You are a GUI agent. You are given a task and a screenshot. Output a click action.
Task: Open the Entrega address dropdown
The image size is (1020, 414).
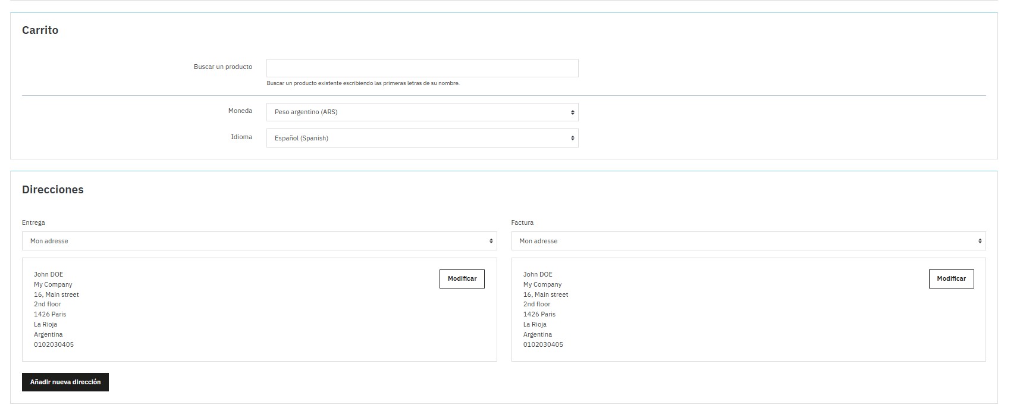click(259, 241)
